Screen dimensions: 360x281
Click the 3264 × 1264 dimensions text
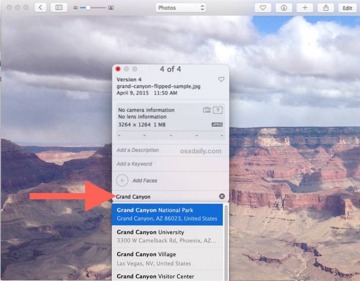click(134, 125)
